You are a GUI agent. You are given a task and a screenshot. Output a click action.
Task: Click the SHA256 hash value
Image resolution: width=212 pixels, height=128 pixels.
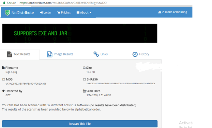click(121, 84)
